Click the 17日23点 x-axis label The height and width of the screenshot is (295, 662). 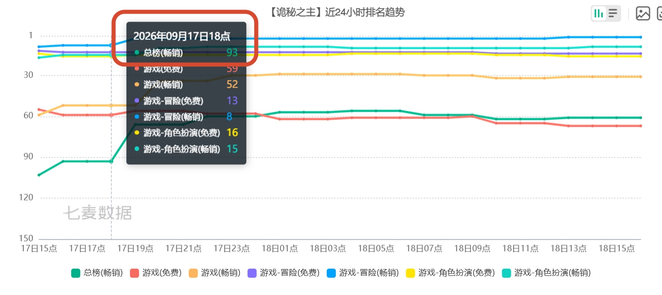232,249
